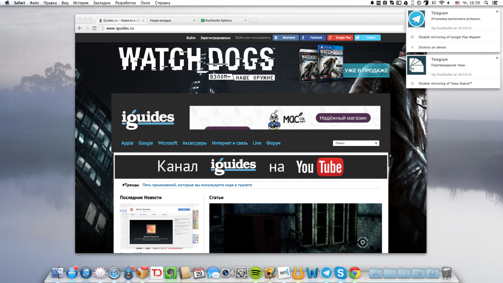Open the 'Форум' link
Viewport: 503px width, 283px height.
[x=273, y=143]
